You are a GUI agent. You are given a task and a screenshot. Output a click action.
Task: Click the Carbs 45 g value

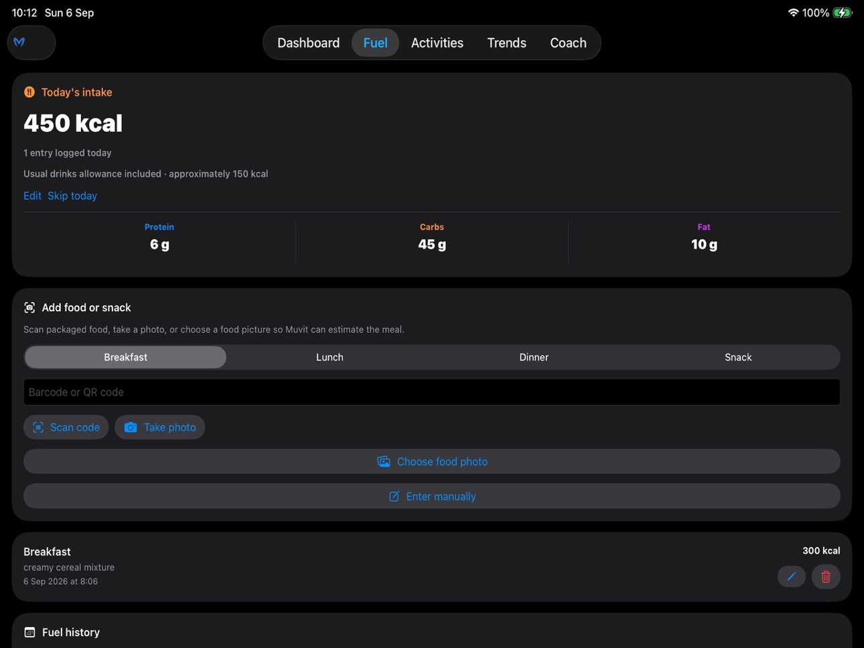tap(432, 244)
